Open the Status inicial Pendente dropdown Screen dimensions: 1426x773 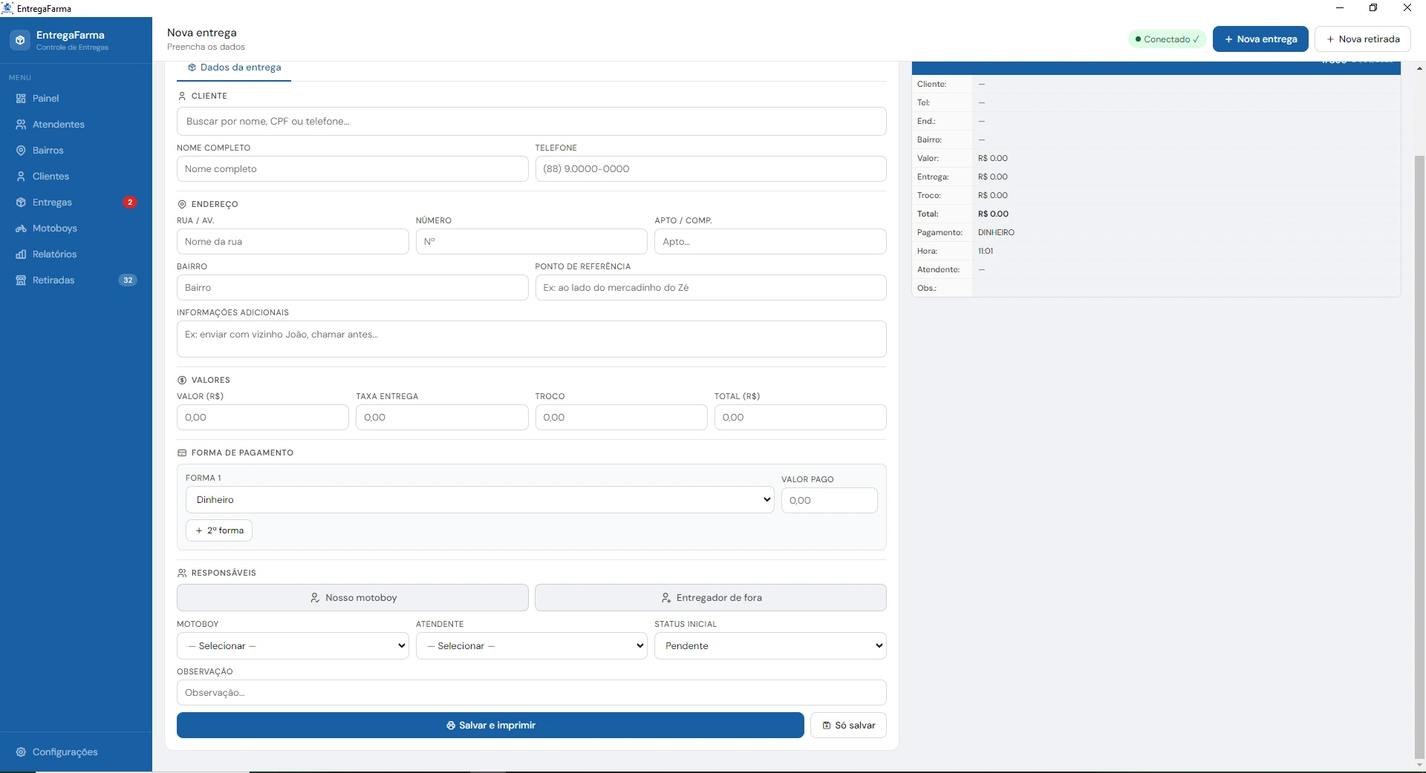(x=770, y=646)
